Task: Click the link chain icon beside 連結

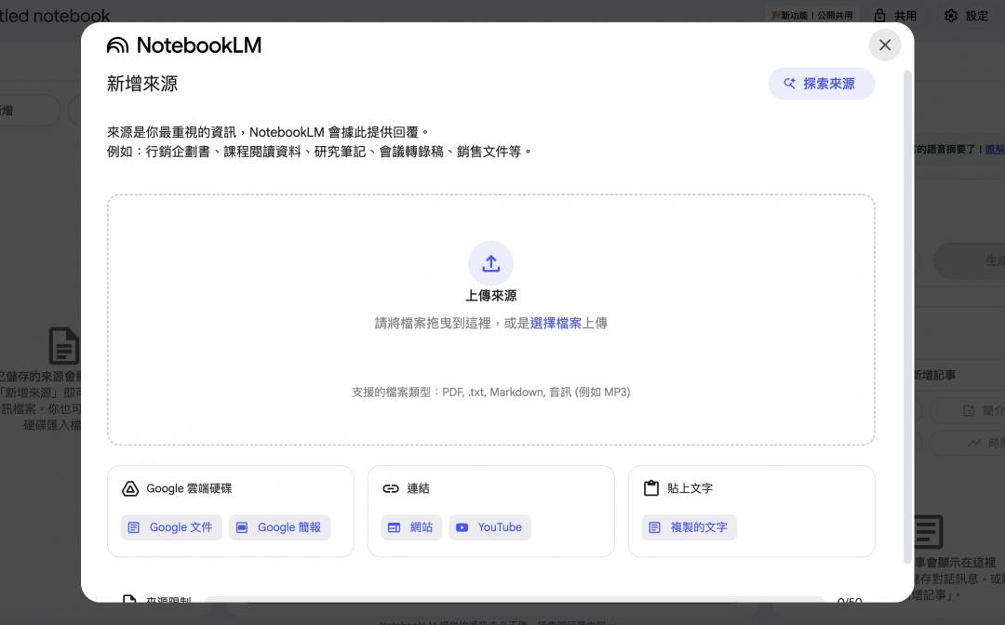Action: (x=391, y=488)
